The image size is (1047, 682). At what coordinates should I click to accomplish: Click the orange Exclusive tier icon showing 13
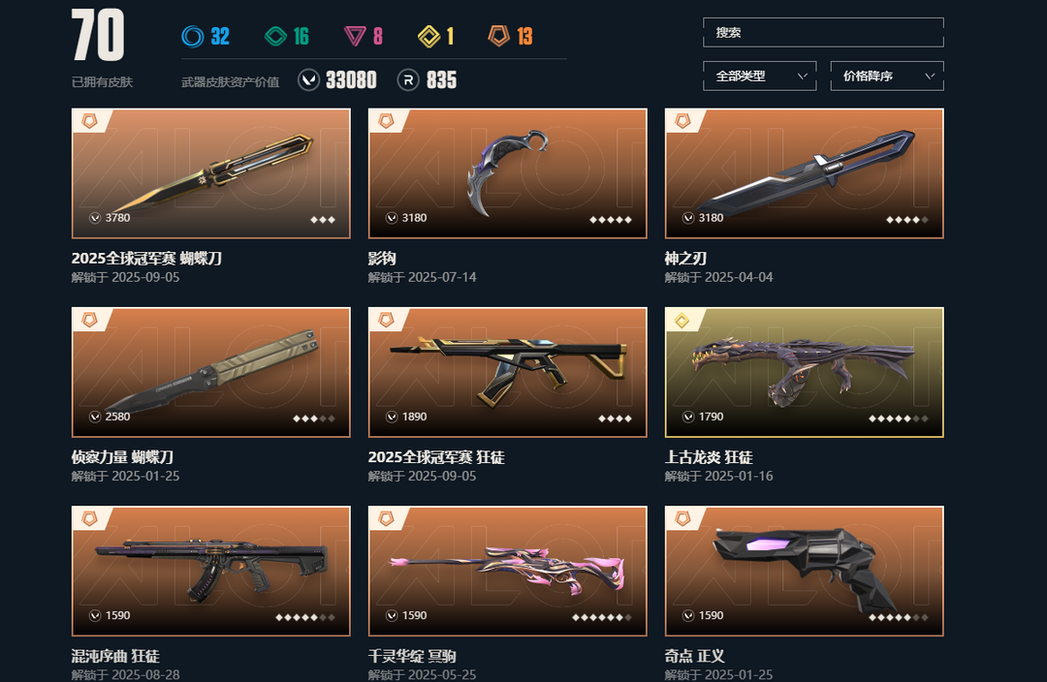pos(499,36)
